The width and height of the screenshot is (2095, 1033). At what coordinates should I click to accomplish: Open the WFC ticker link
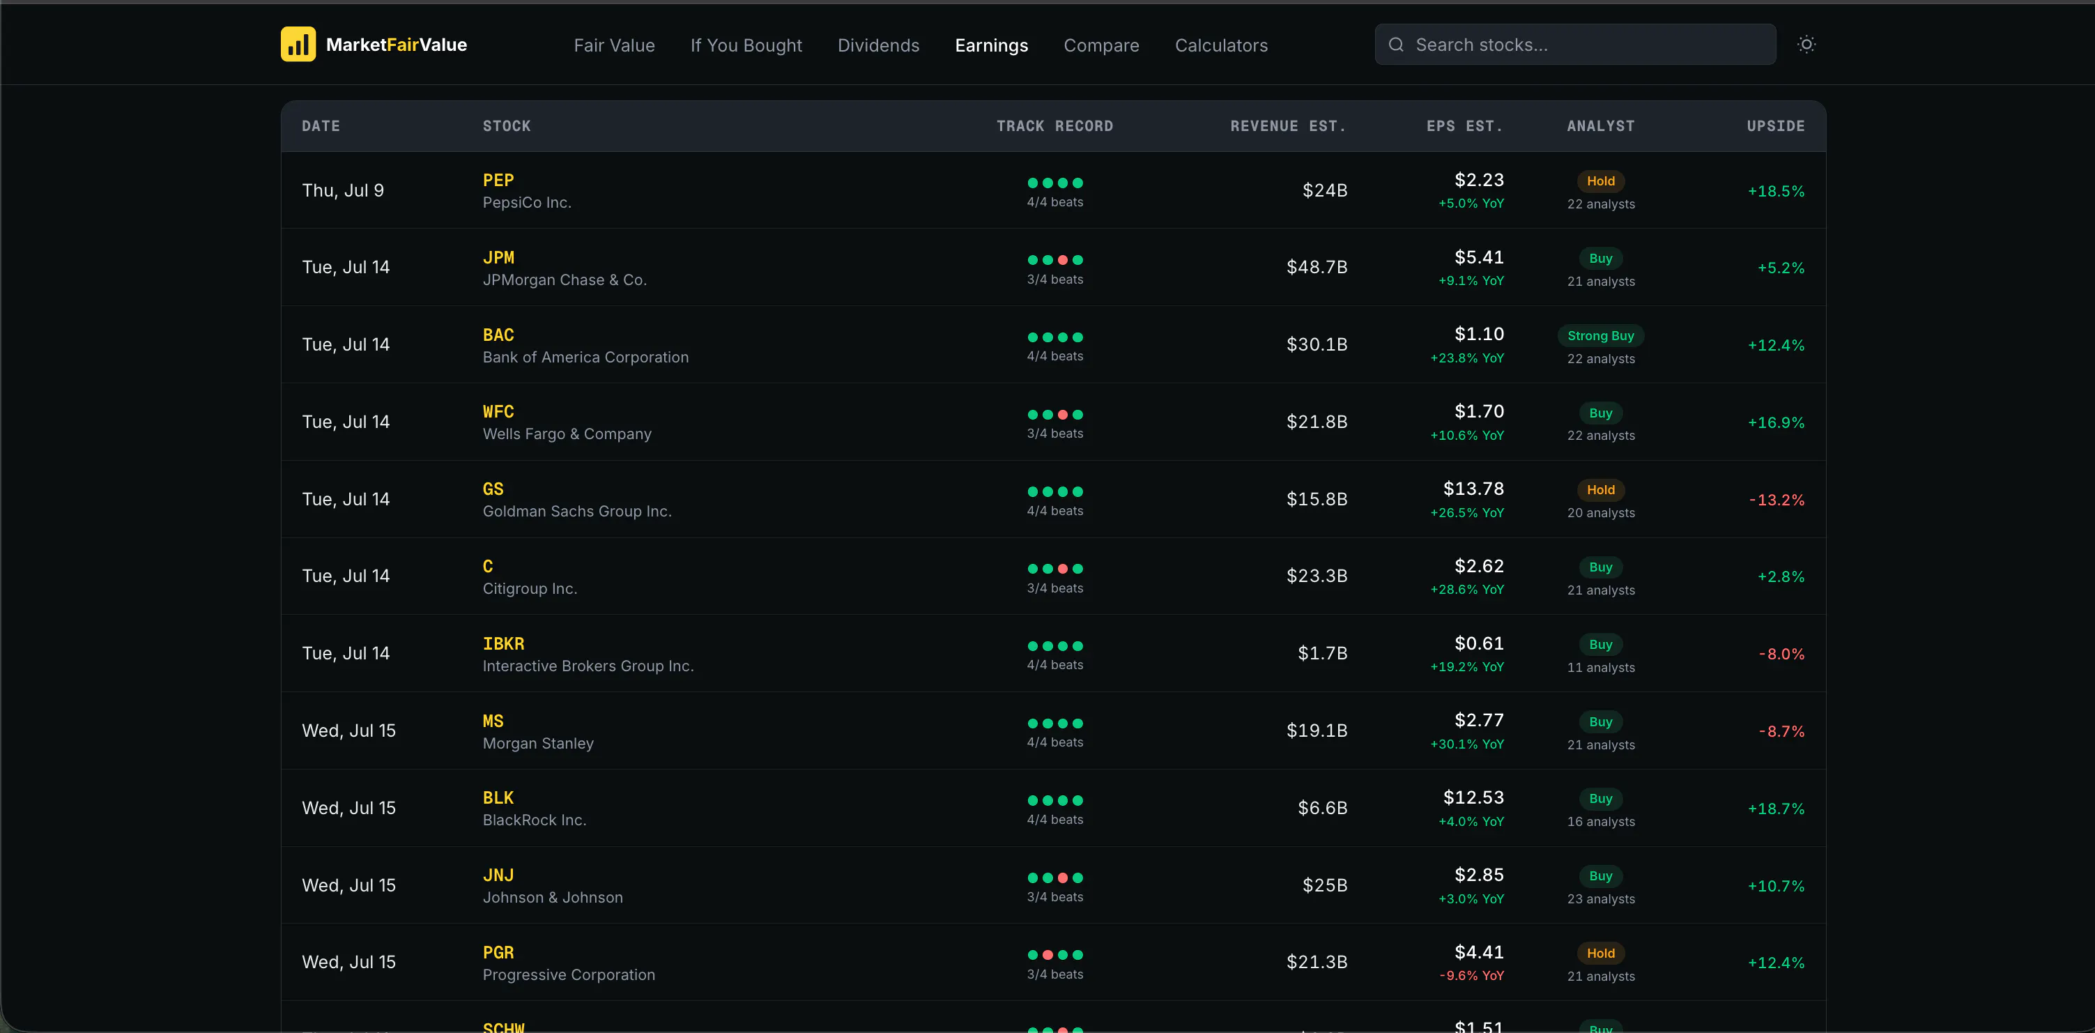point(498,411)
